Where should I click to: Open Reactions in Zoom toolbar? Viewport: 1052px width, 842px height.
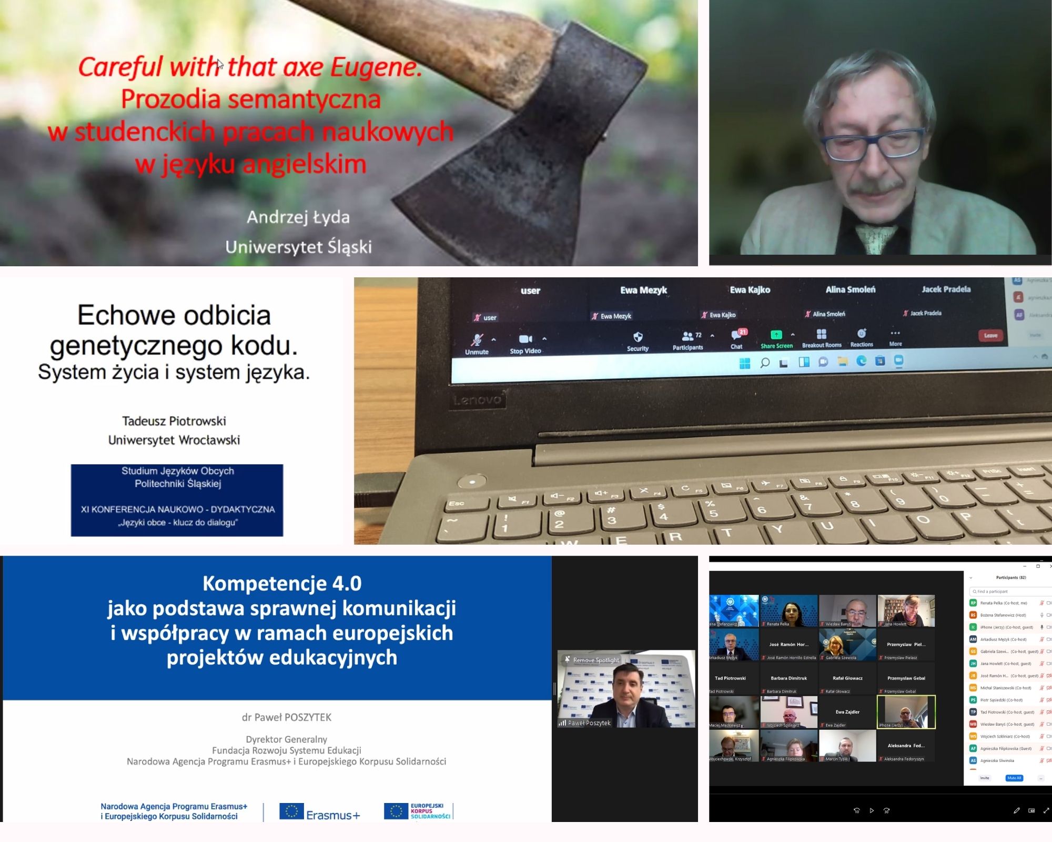click(862, 337)
